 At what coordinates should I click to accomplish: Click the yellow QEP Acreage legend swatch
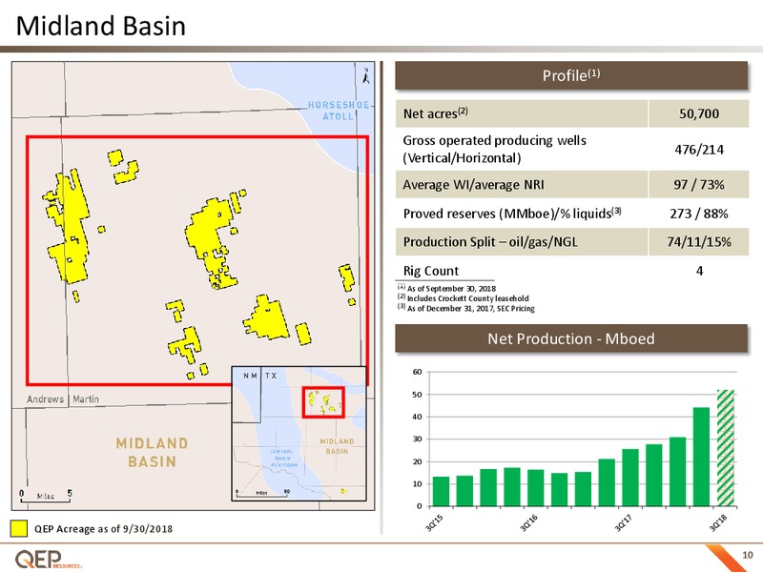click(x=19, y=529)
